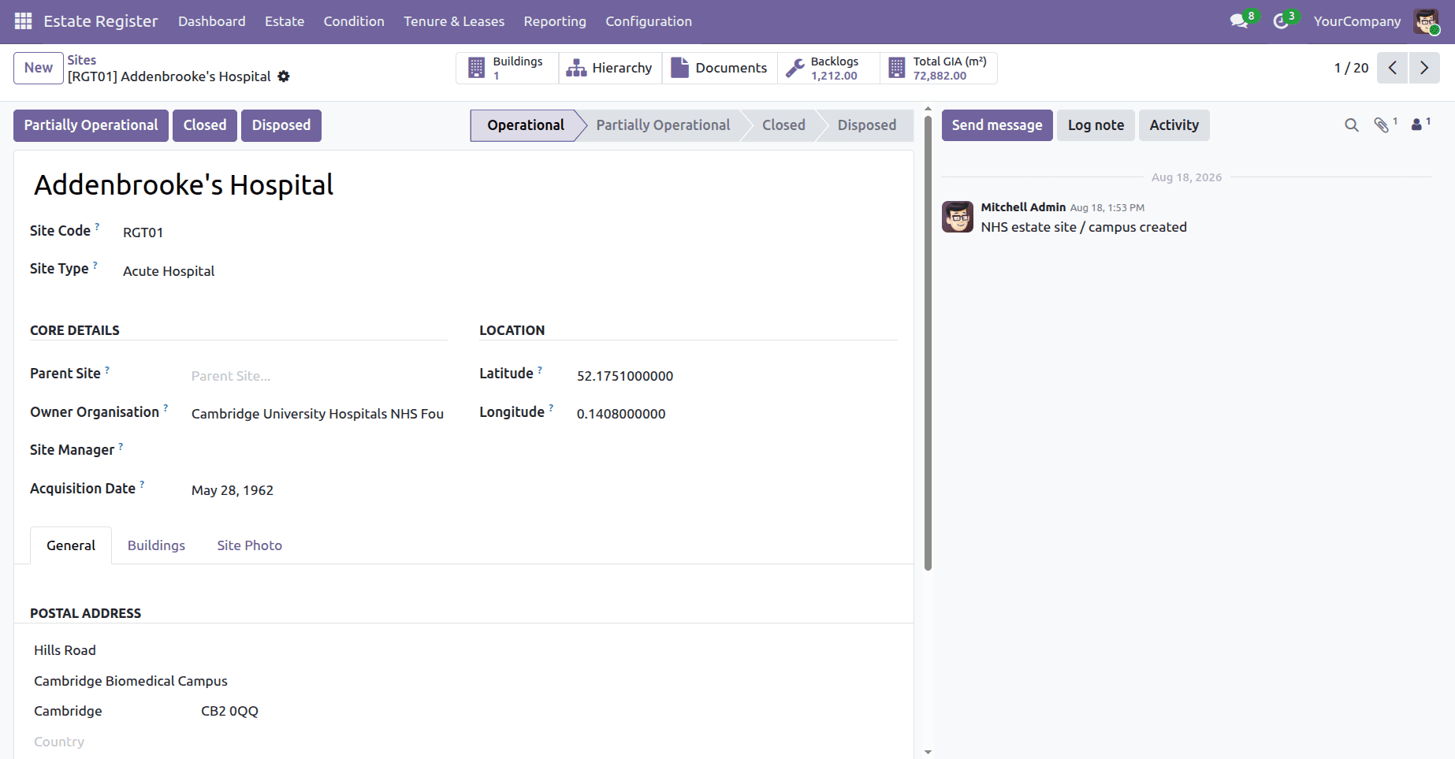Set status bar stage to Closed
Image resolution: width=1455 pixels, height=759 pixels.
coord(783,125)
